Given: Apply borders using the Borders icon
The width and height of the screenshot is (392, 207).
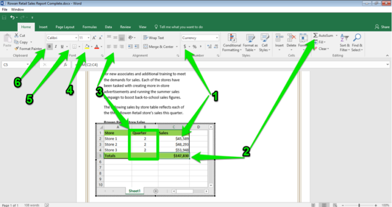Looking at the screenshot, I should coord(75,46).
